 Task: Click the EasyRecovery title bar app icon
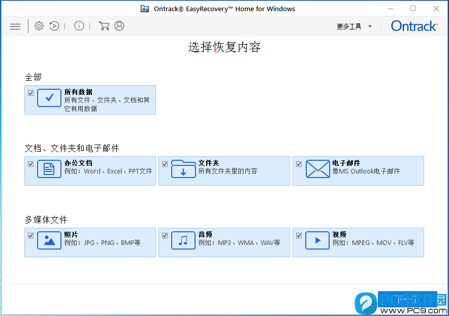point(145,9)
